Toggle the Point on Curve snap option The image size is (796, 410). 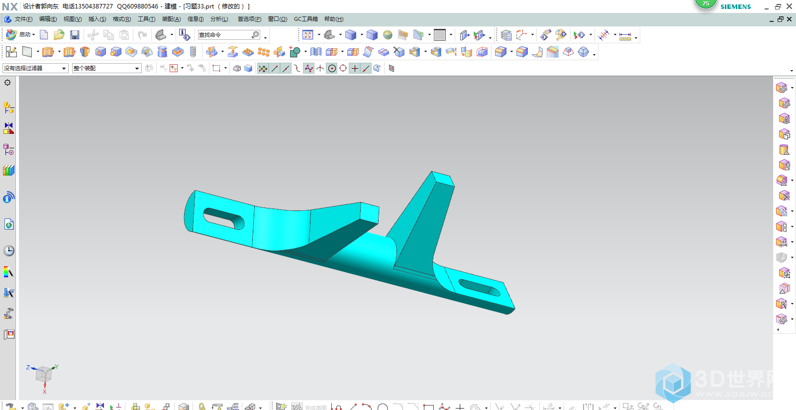(366, 68)
